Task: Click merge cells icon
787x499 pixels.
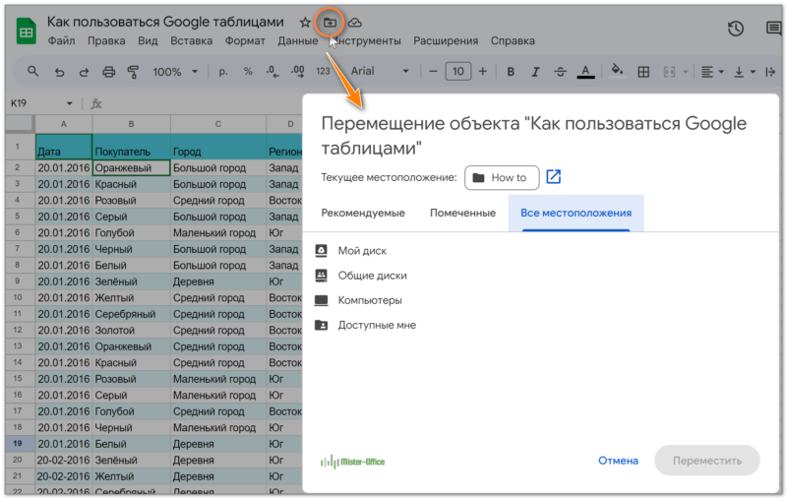Action: [670, 72]
